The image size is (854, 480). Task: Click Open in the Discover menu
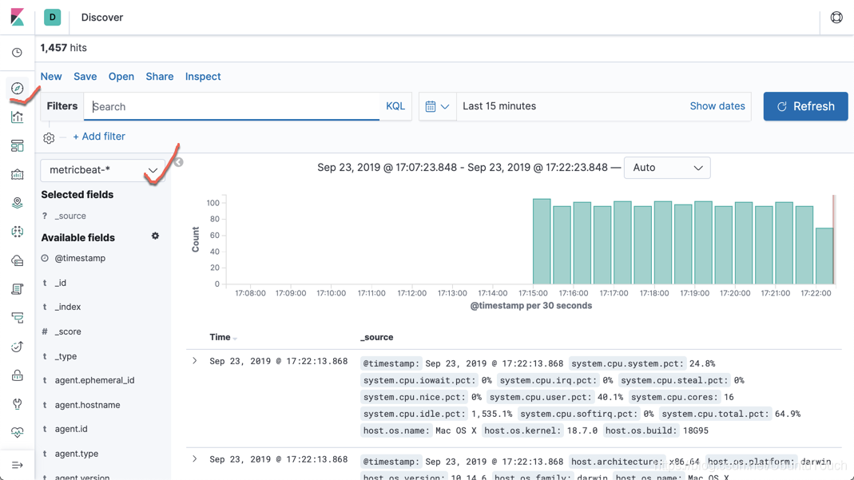(121, 77)
